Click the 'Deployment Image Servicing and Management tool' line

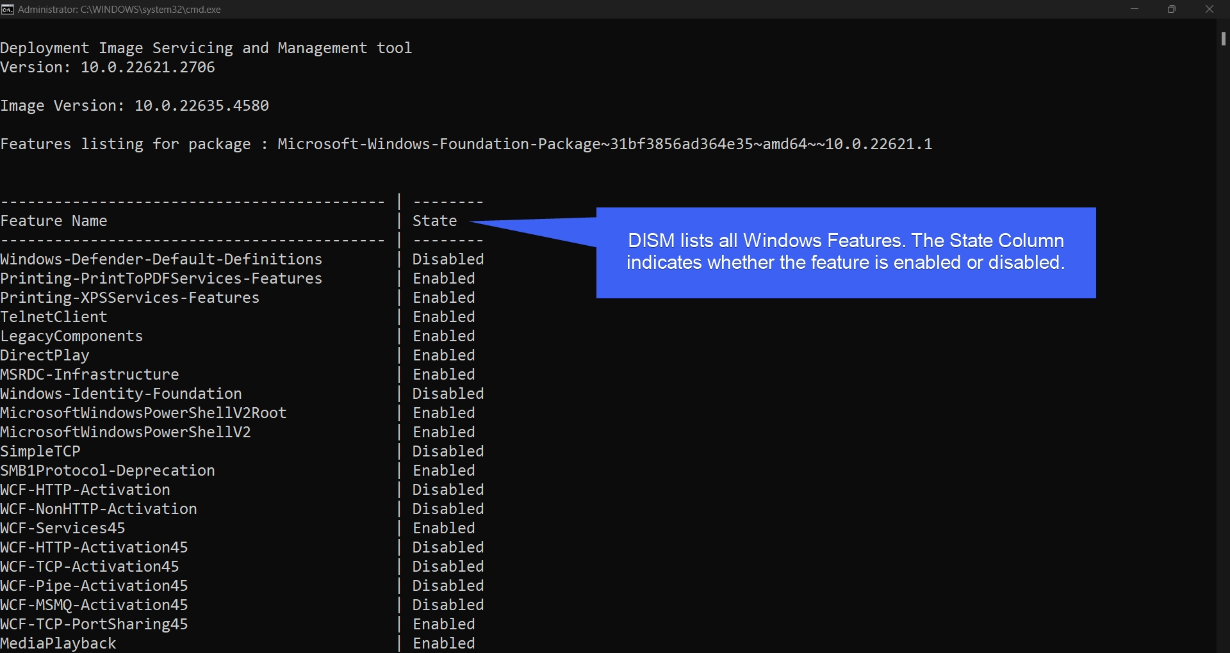coord(206,48)
